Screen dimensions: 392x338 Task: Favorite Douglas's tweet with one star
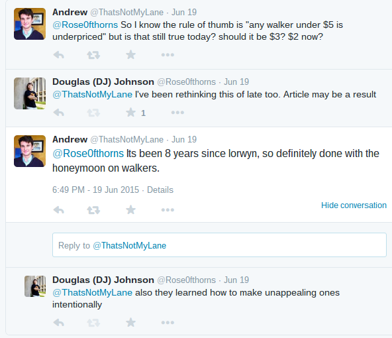point(130,112)
